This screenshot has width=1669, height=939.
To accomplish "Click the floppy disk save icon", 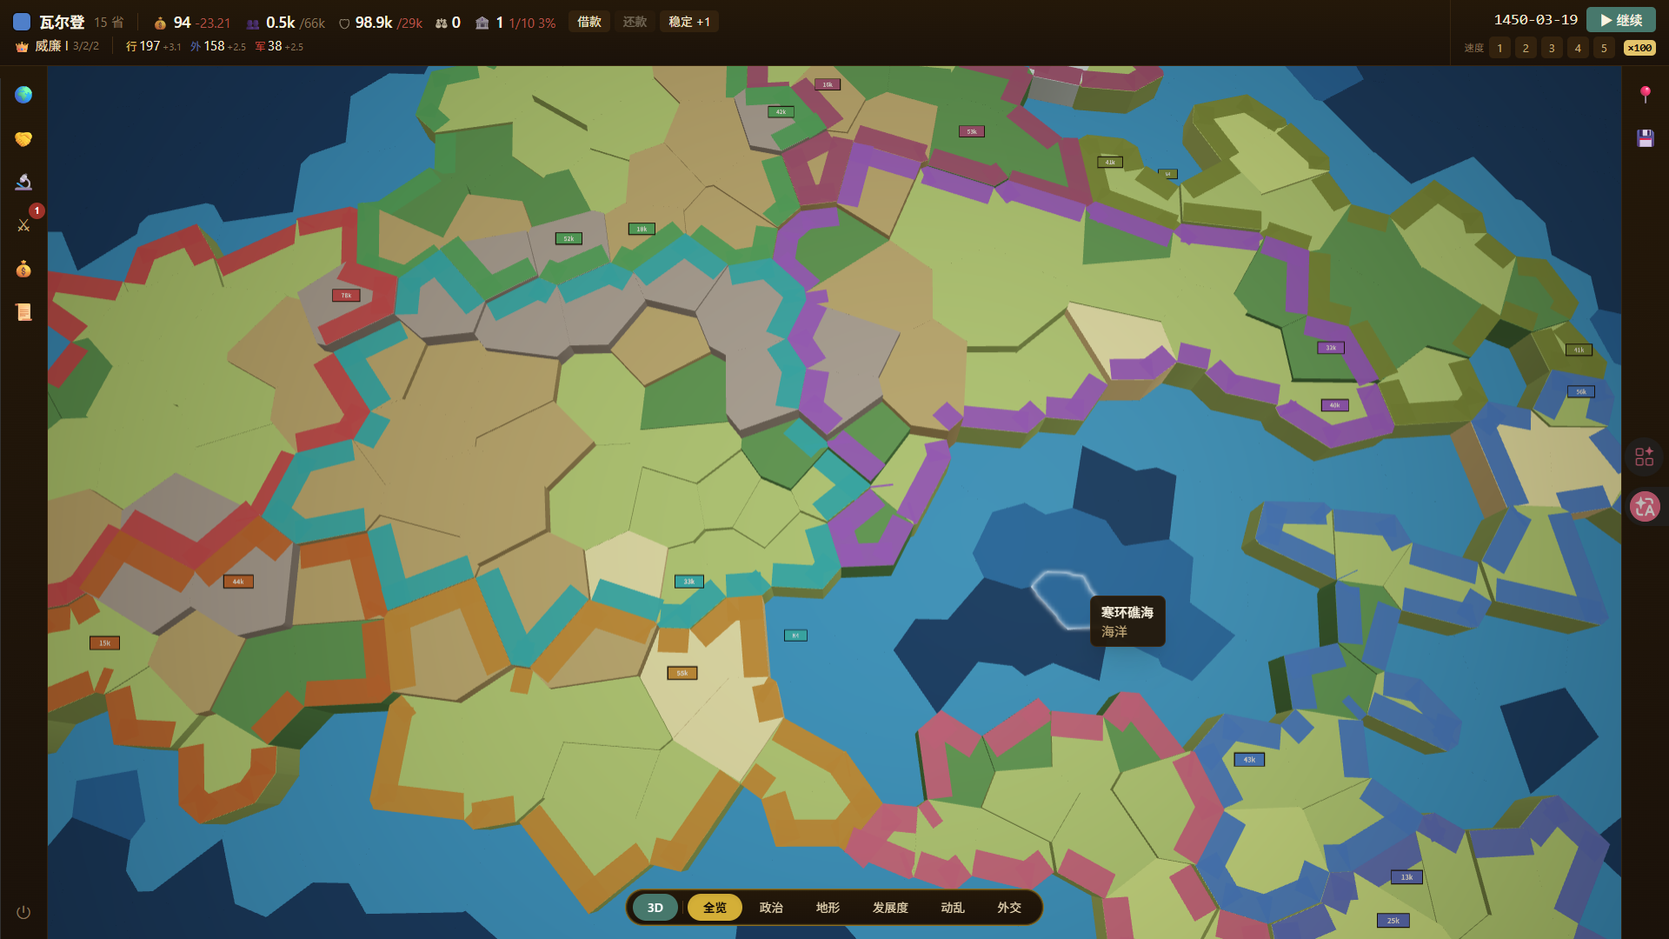I will (1645, 138).
